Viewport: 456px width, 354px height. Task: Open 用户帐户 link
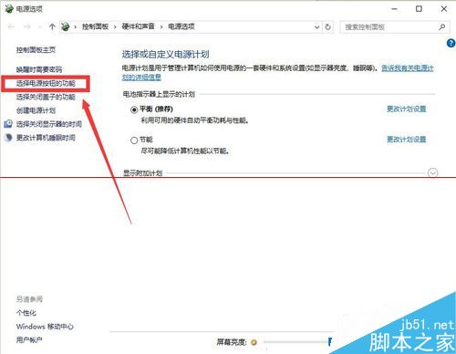pyautogui.click(x=29, y=340)
